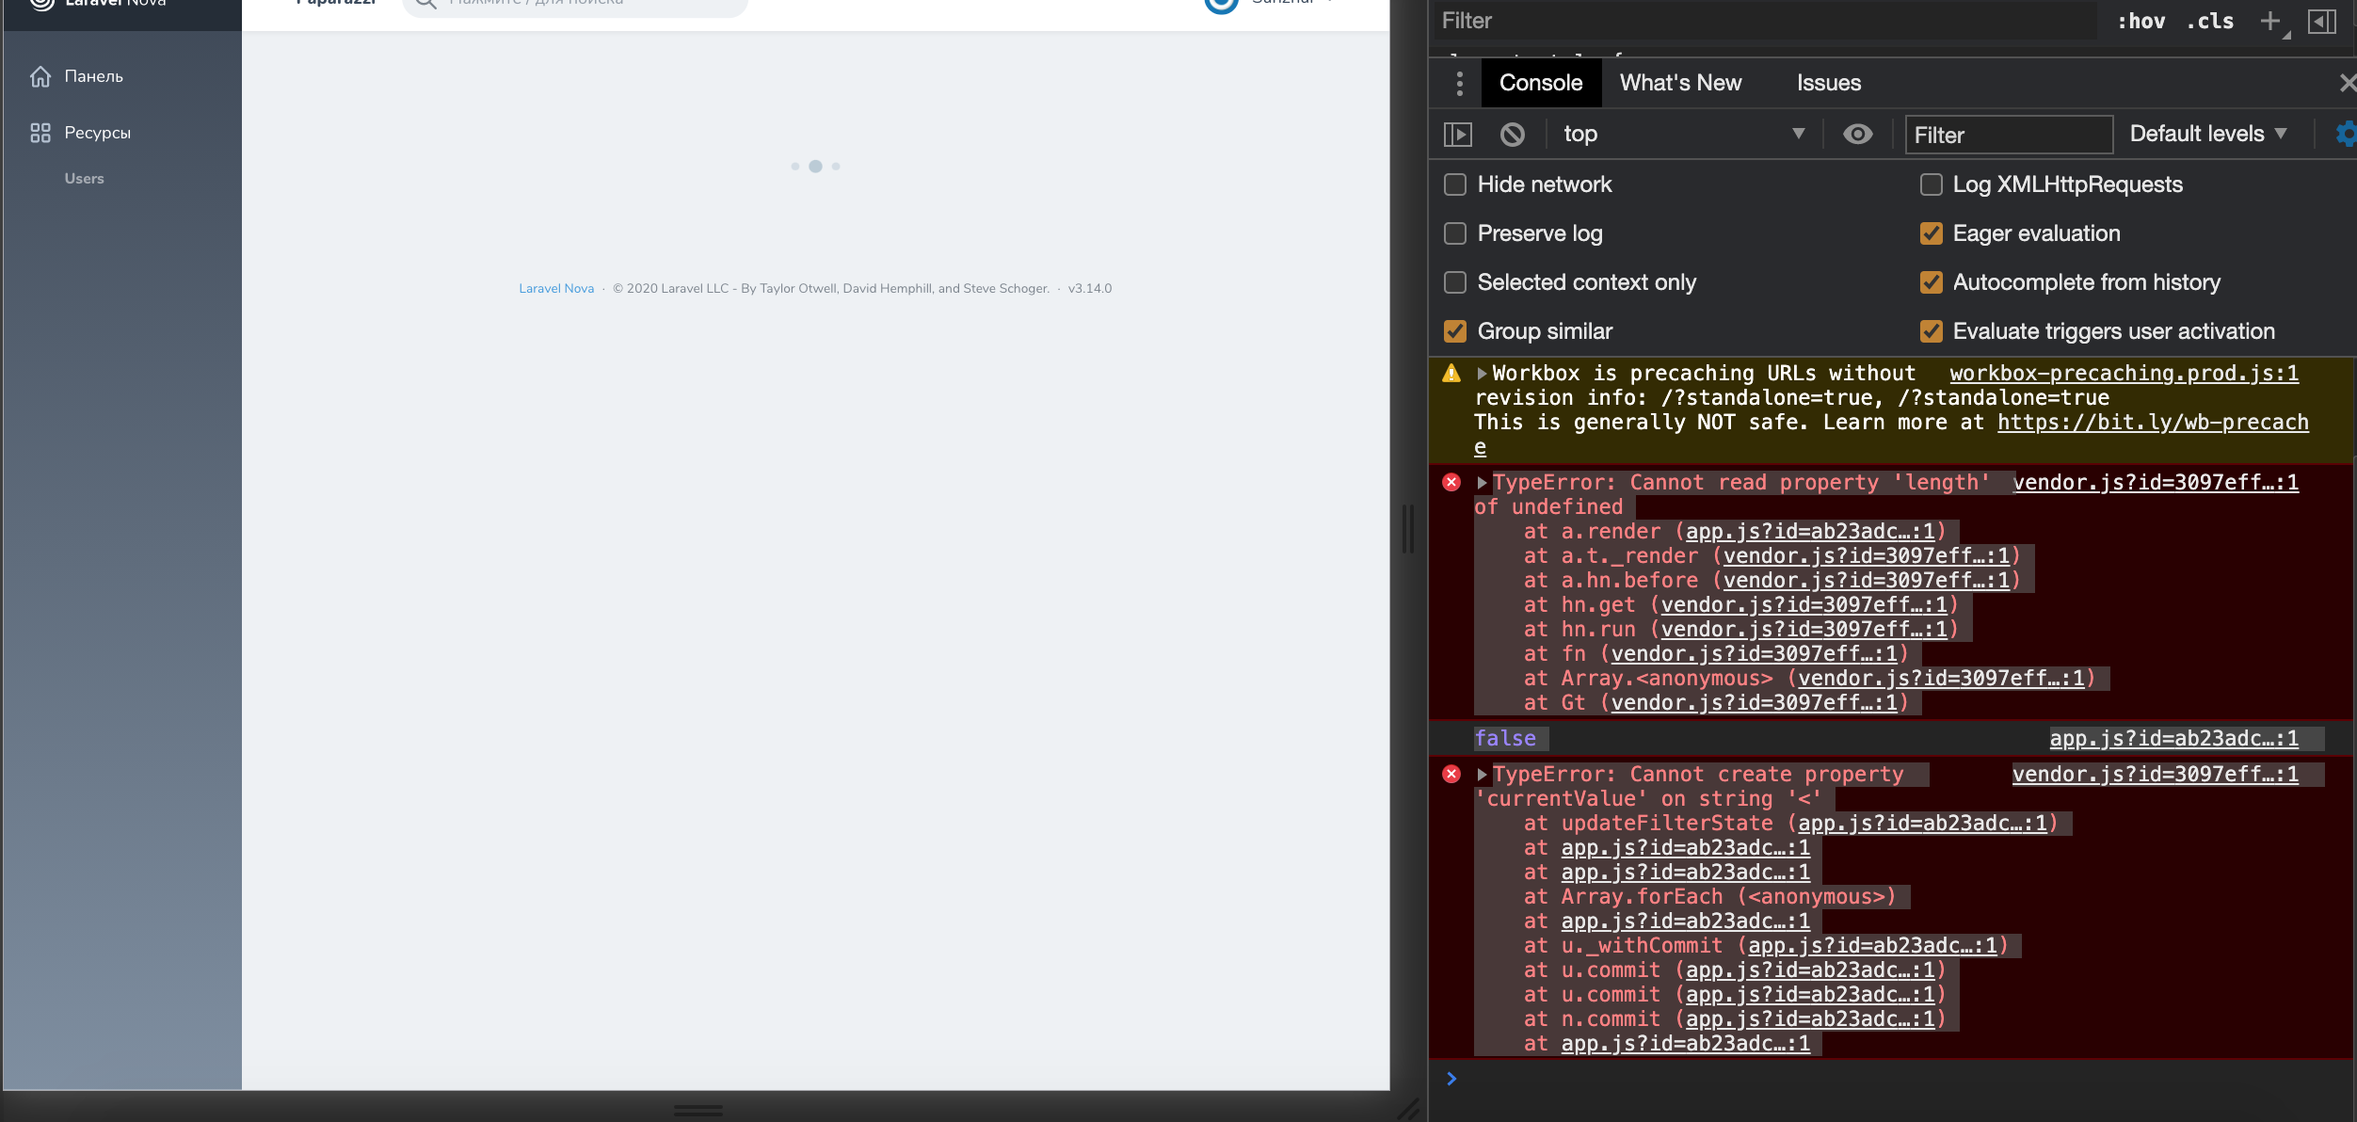Open the Issues tab
Screen dimensions: 2357x1122
coord(1827,83)
